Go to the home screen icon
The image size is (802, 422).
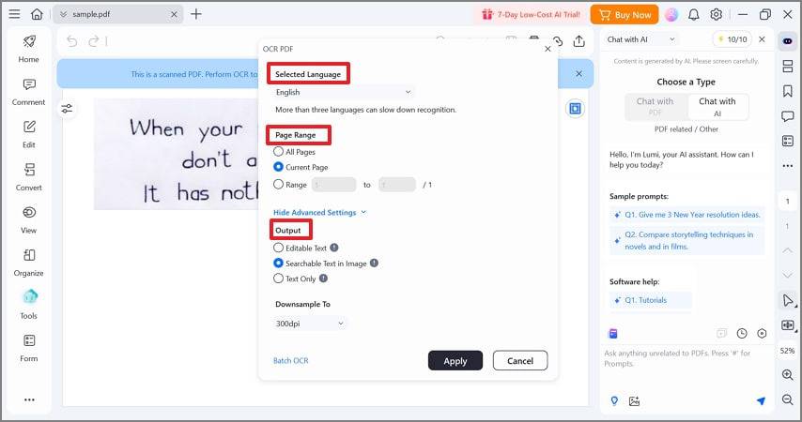pos(37,14)
